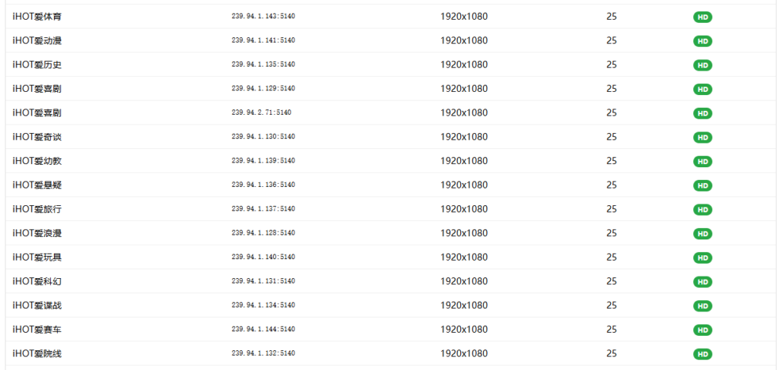
Task: Click the address 239.94.1.143:5140
Action: 263,16
